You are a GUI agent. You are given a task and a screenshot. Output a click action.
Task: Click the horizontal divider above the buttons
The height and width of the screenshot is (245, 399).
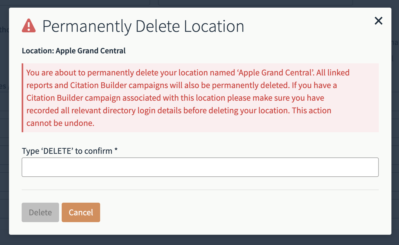[200, 190]
